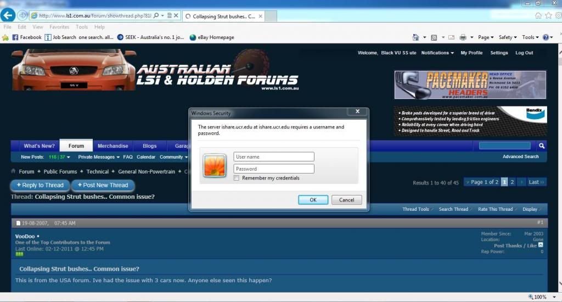Switch to the What's New? forum tab

[39, 146]
